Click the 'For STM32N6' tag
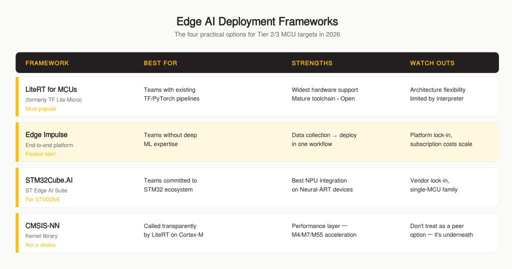 pos(42,199)
